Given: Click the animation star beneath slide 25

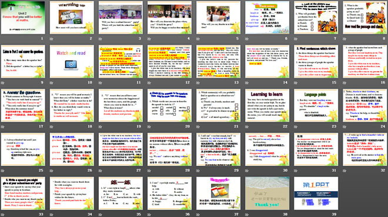Looking at the screenshot, I should [3, 171].
